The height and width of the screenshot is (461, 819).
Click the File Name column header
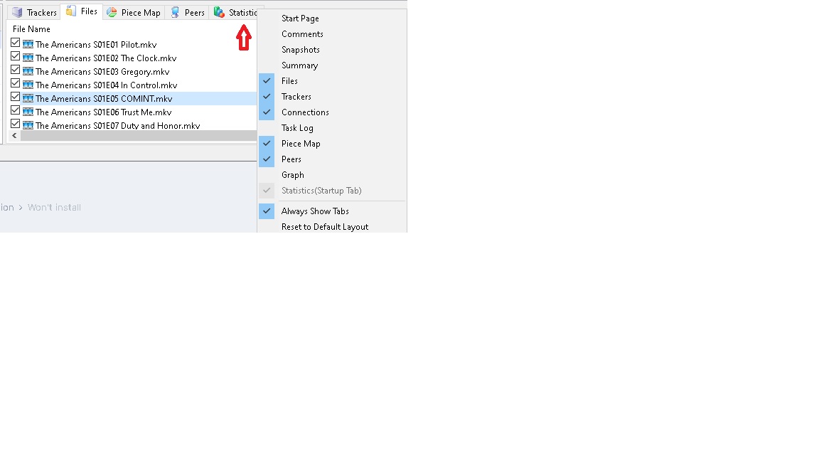tap(31, 29)
